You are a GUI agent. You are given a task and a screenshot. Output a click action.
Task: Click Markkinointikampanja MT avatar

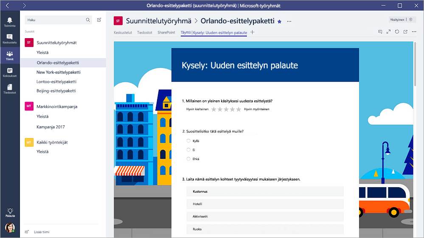point(29,106)
